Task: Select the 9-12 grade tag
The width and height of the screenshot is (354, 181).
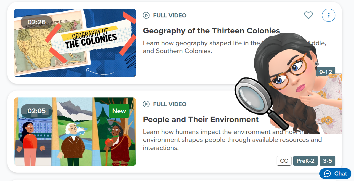Action: 326,72
